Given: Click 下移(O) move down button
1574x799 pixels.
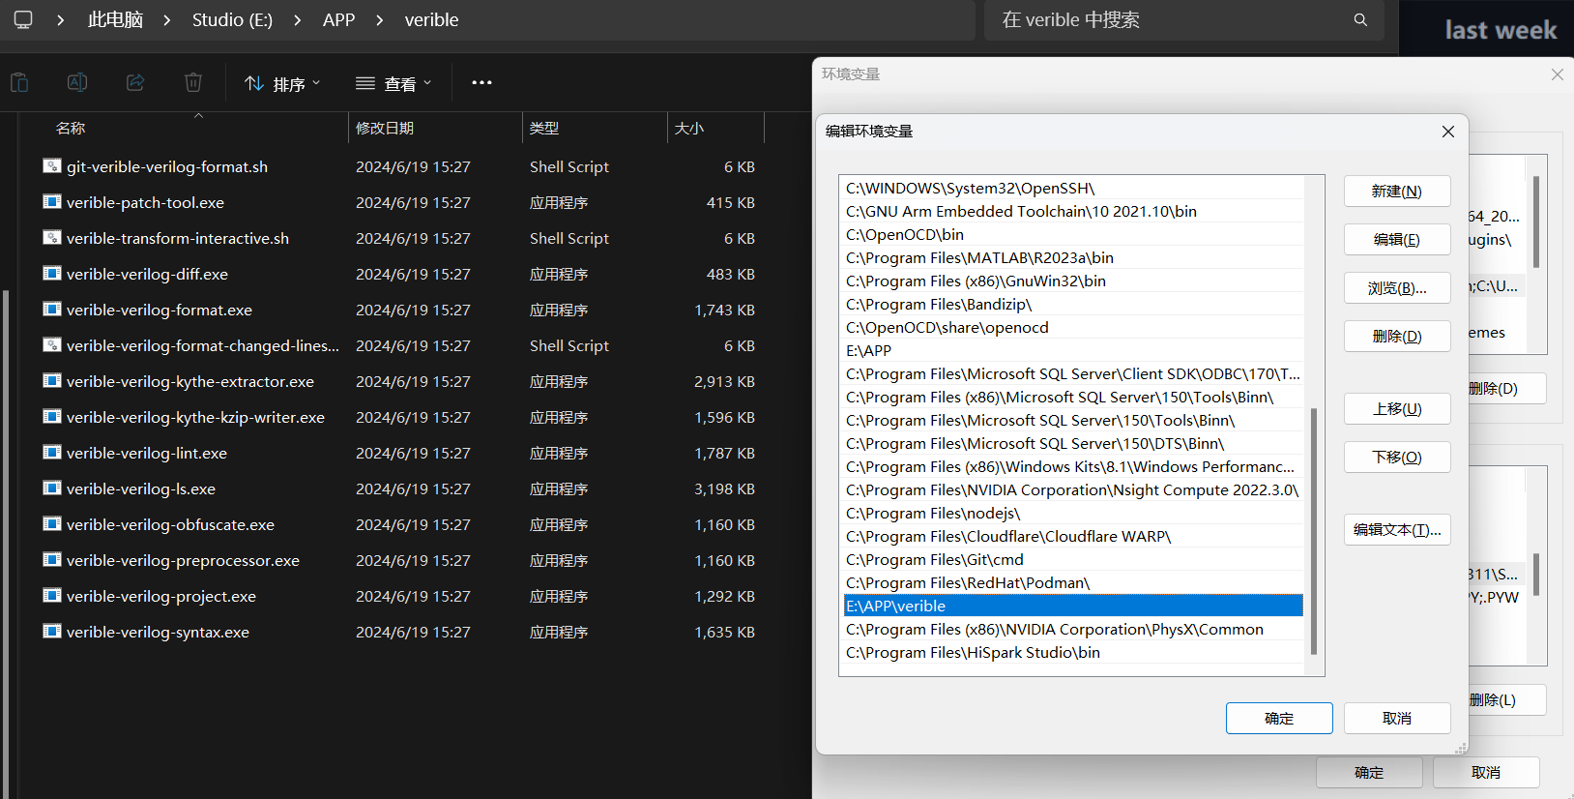Looking at the screenshot, I should 1397,458.
